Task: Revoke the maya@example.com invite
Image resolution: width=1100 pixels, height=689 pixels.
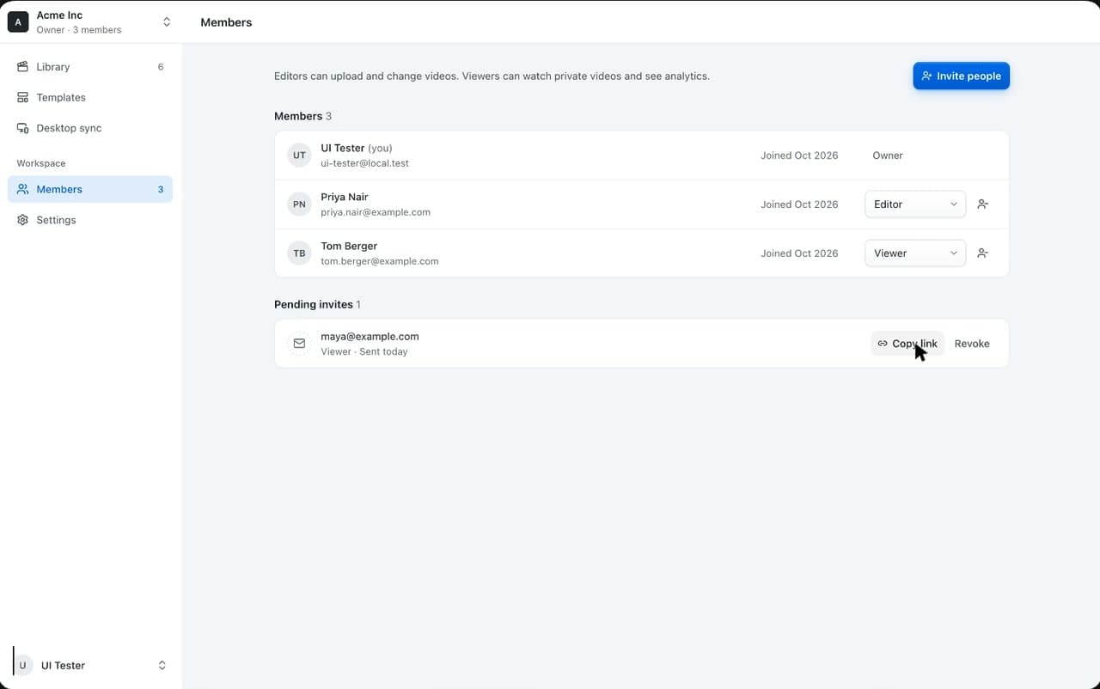Action: pos(972,344)
